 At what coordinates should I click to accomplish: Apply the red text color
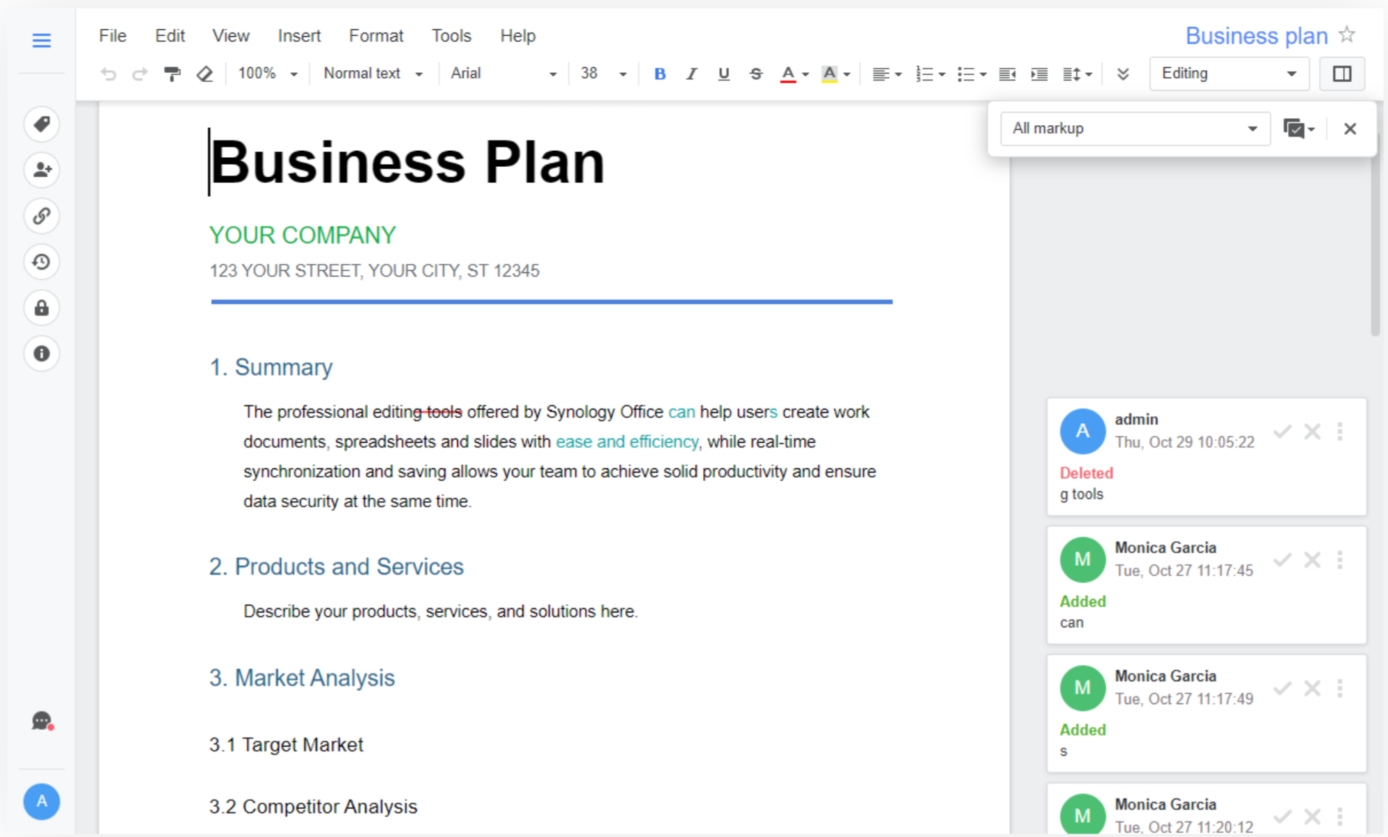pyautogui.click(x=787, y=74)
